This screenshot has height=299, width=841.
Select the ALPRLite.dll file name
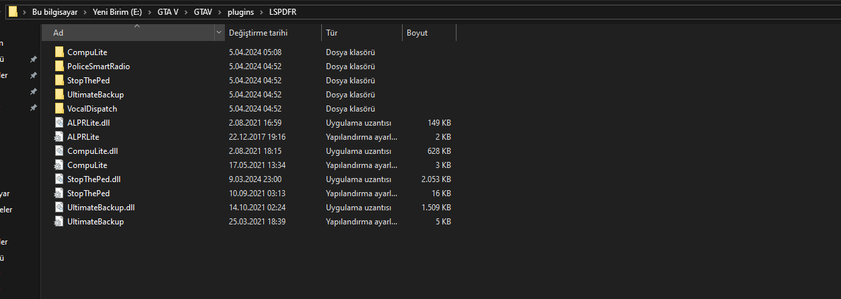(90, 122)
